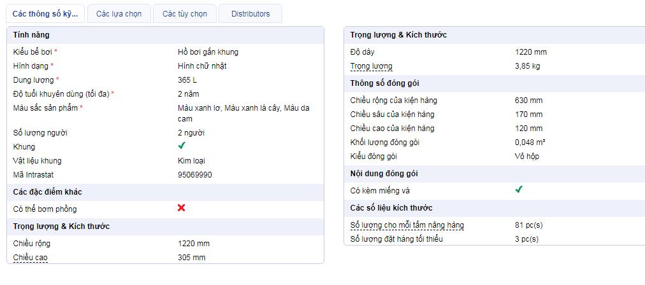Click the red X for Có thể bơm phồng
645x285 pixels.
[182, 208]
